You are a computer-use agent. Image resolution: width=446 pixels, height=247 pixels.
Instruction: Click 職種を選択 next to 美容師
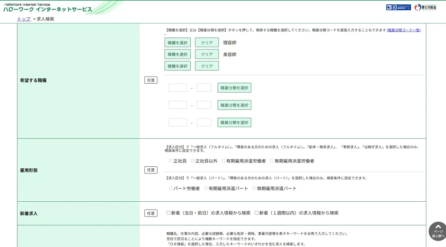coord(178,54)
